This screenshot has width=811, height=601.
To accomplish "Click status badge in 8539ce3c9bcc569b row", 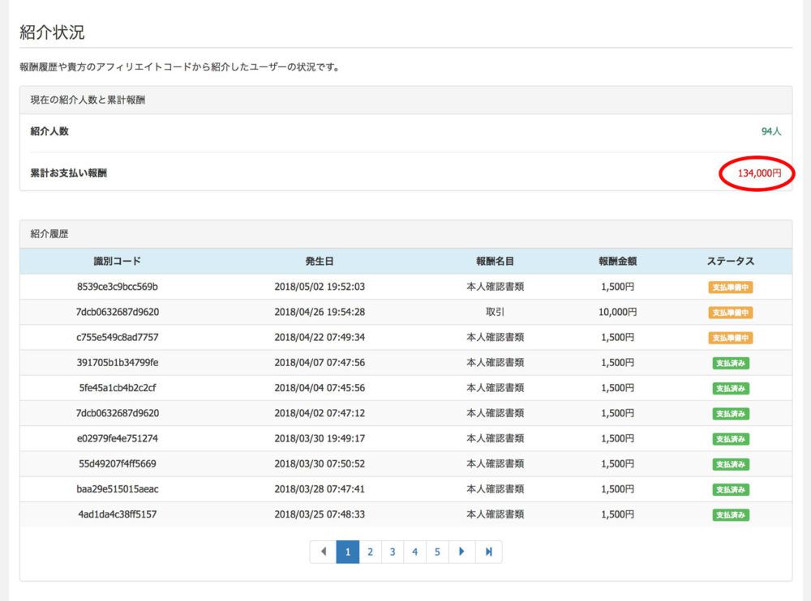I will tap(731, 288).
